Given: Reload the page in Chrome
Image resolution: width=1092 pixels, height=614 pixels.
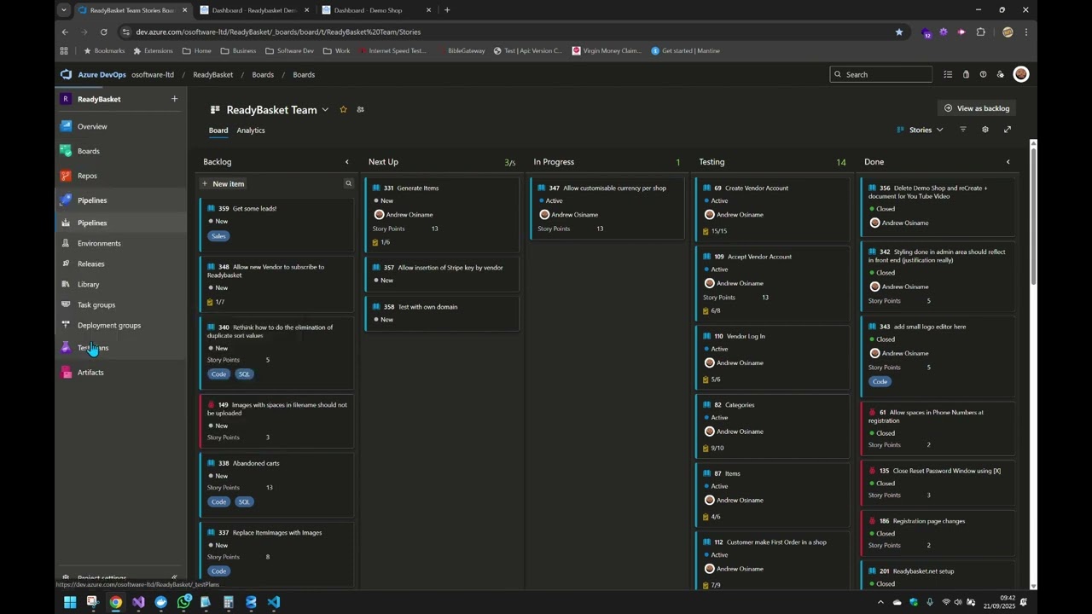Looking at the screenshot, I should [x=103, y=32].
